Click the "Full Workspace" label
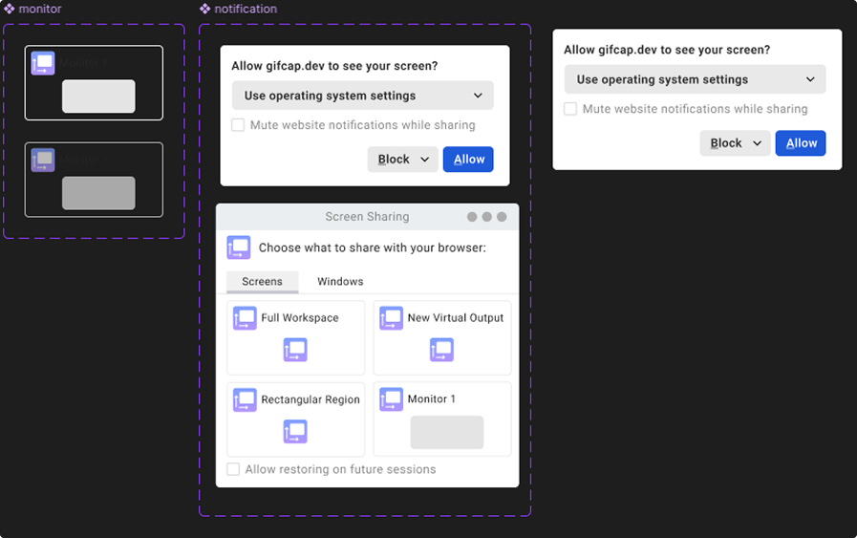Viewport: 857px width, 538px height. tap(300, 318)
